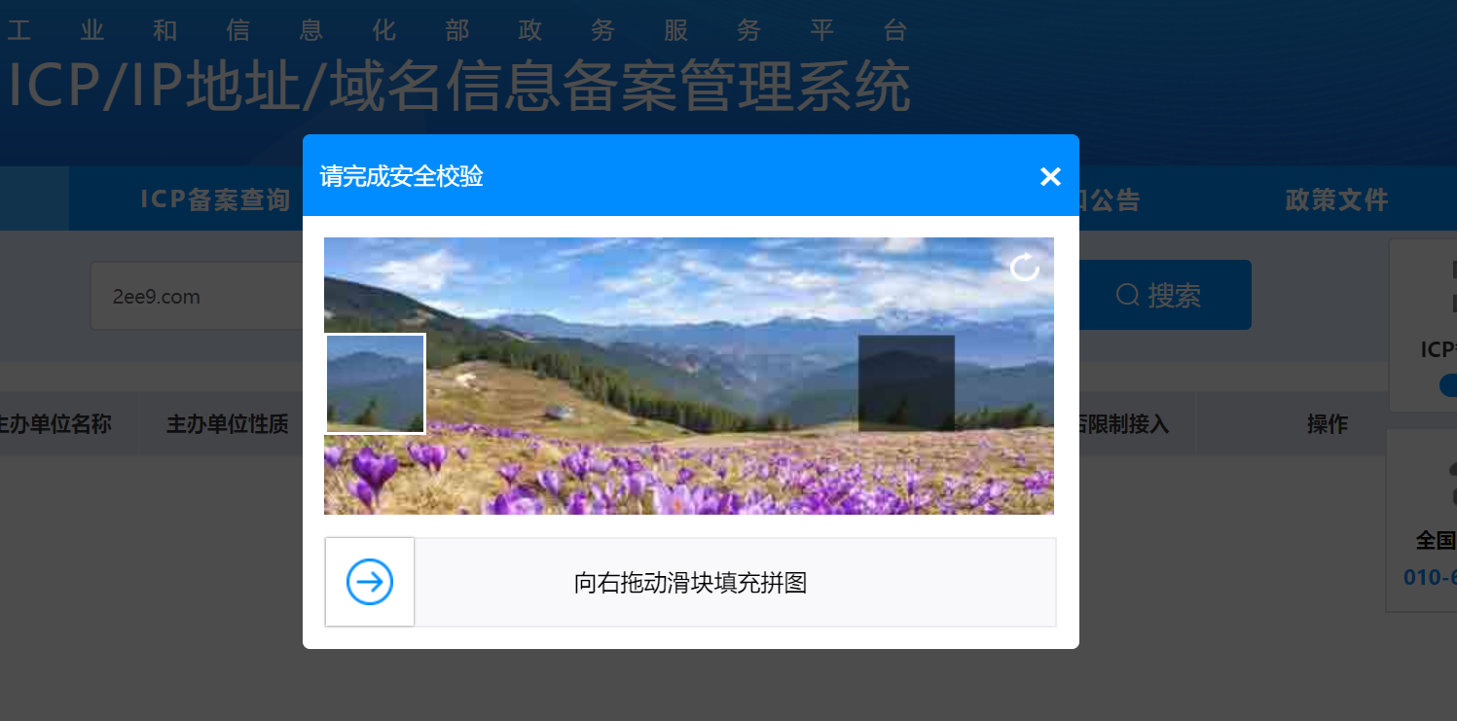Screen dimensions: 1457x721
Task: Open the 公告 navigation tab
Action: pos(1110,199)
